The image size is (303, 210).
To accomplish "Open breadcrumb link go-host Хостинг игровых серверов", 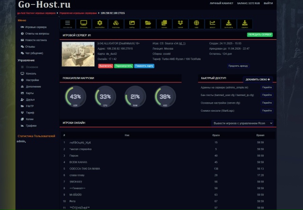I will click(x=36, y=13).
